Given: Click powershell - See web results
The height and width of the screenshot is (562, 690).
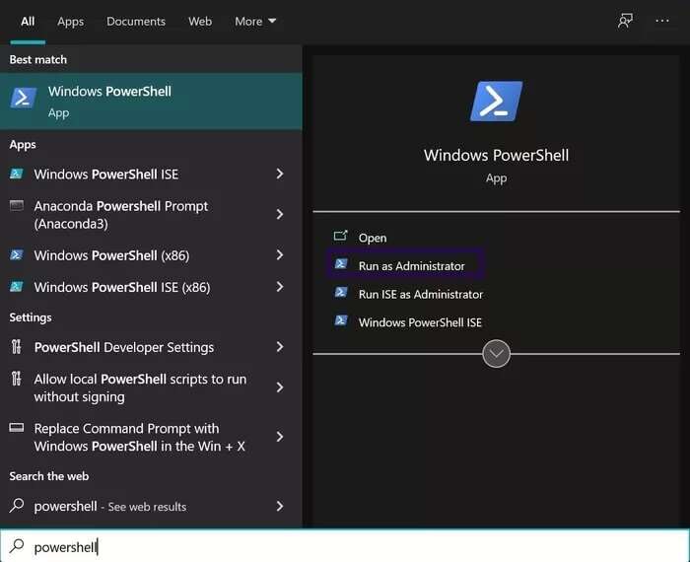Looking at the screenshot, I should (151, 506).
